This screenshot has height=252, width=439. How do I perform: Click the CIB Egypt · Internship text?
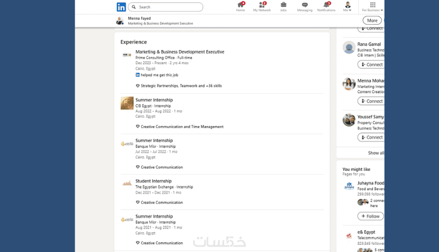click(153, 106)
